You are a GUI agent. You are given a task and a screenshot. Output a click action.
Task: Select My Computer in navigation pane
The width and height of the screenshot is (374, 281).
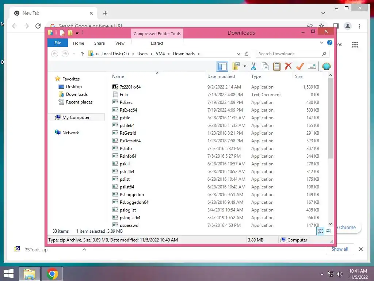(x=76, y=117)
